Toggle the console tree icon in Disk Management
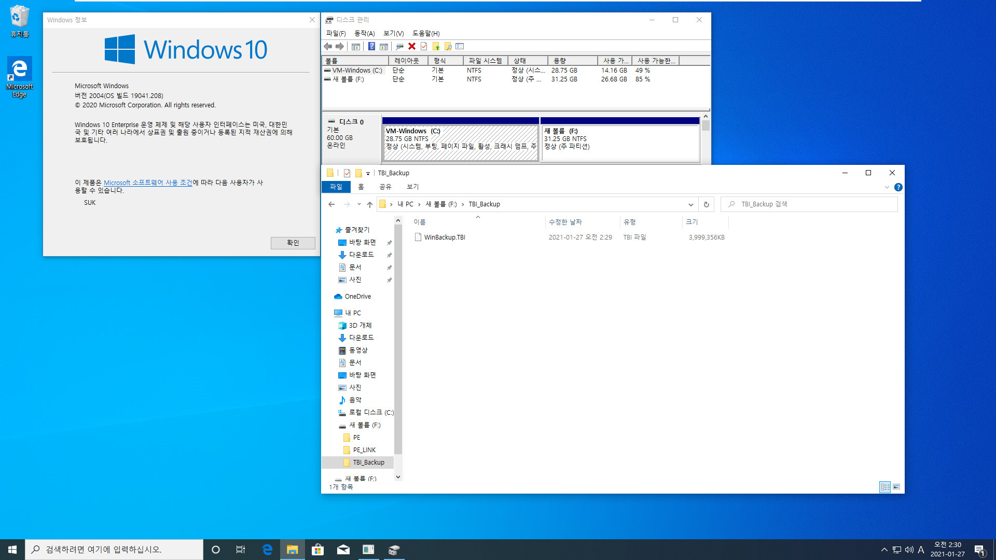 (x=356, y=47)
